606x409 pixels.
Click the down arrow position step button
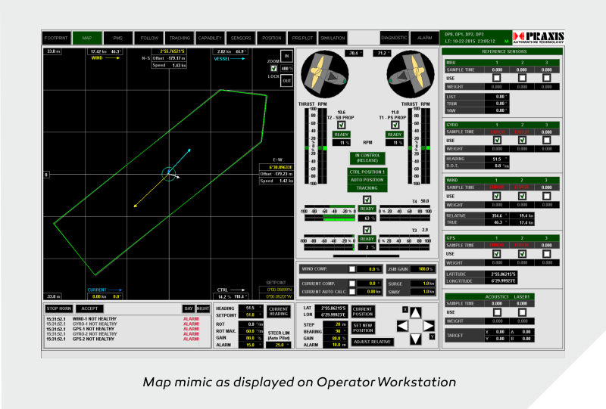415,339
